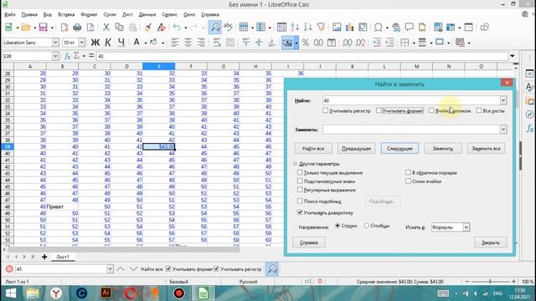The image size is (536, 301).
Task: Check 'Только текущее выделение'
Action: click(x=300, y=173)
